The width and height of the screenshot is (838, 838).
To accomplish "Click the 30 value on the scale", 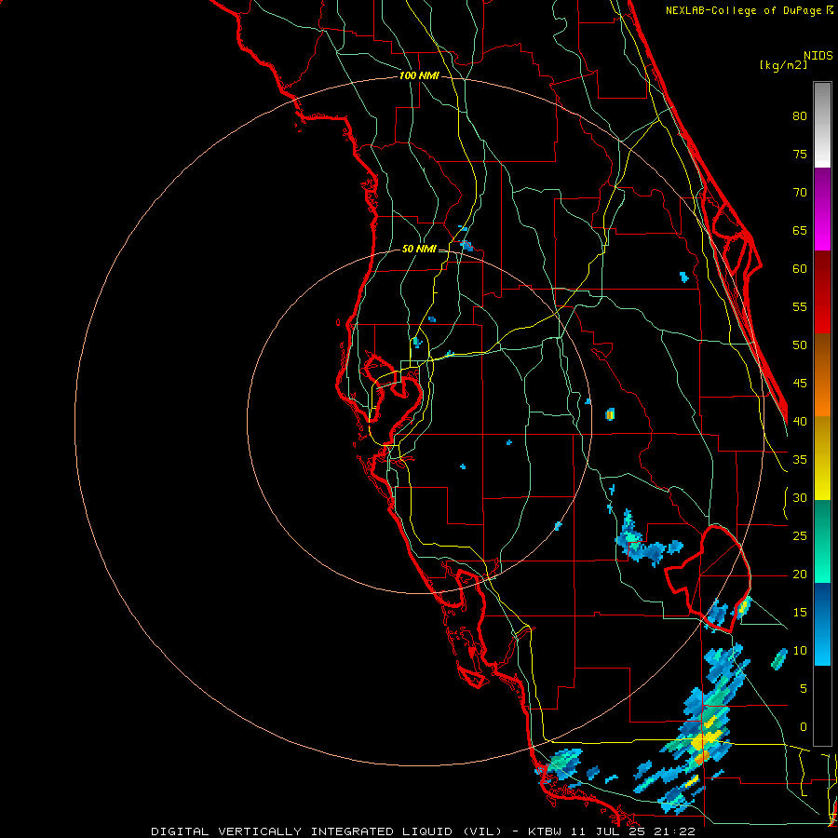I will (800, 498).
